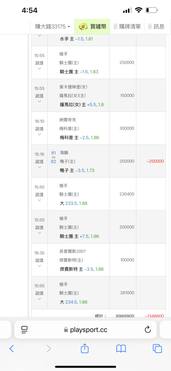The width and height of the screenshot is (171, 371).
Task: Open the 訊息 tab
Action: click(156, 26)
